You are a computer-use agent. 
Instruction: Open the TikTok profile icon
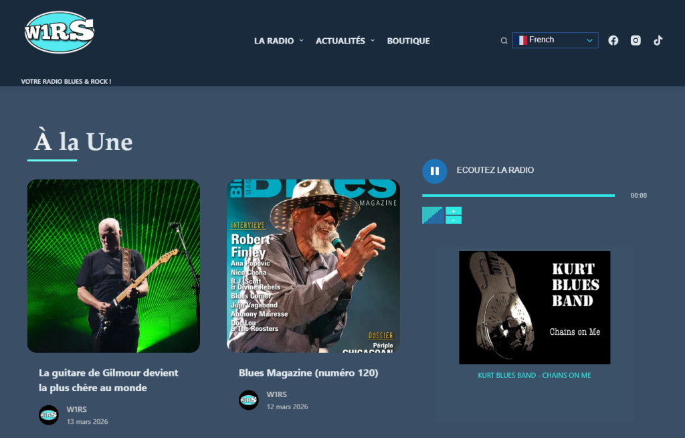[658, 40]
